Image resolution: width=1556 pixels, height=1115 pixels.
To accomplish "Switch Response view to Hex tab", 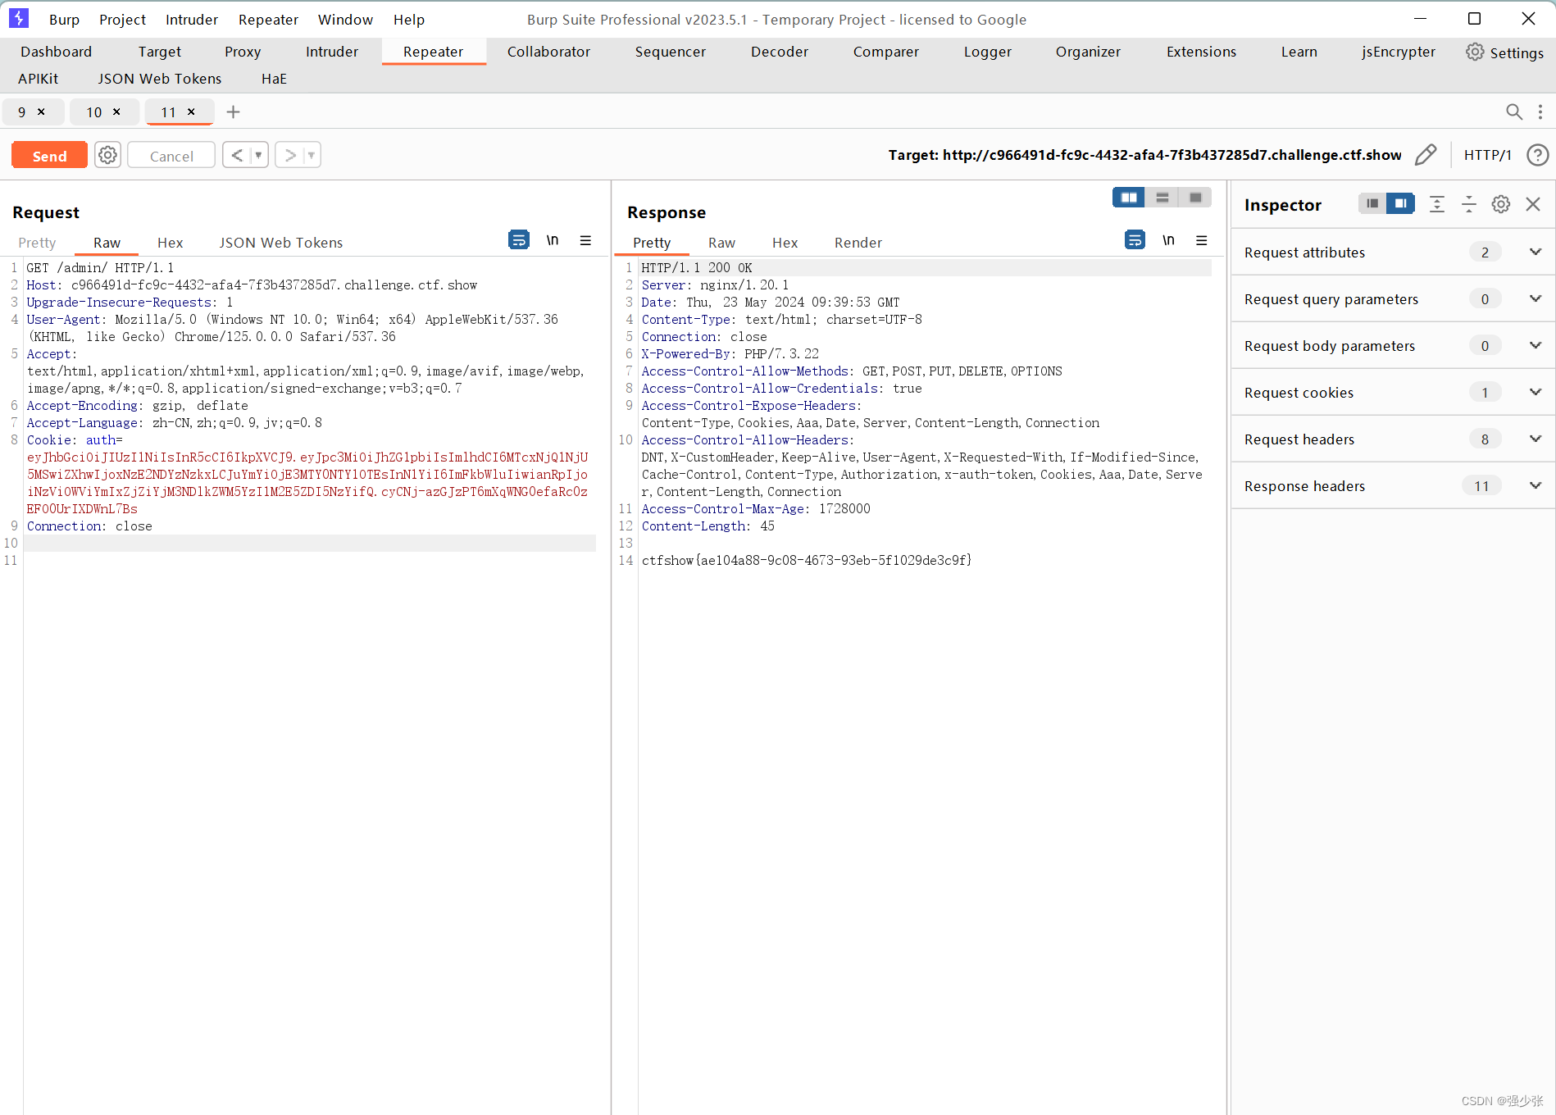I will (x=785, y=243).
